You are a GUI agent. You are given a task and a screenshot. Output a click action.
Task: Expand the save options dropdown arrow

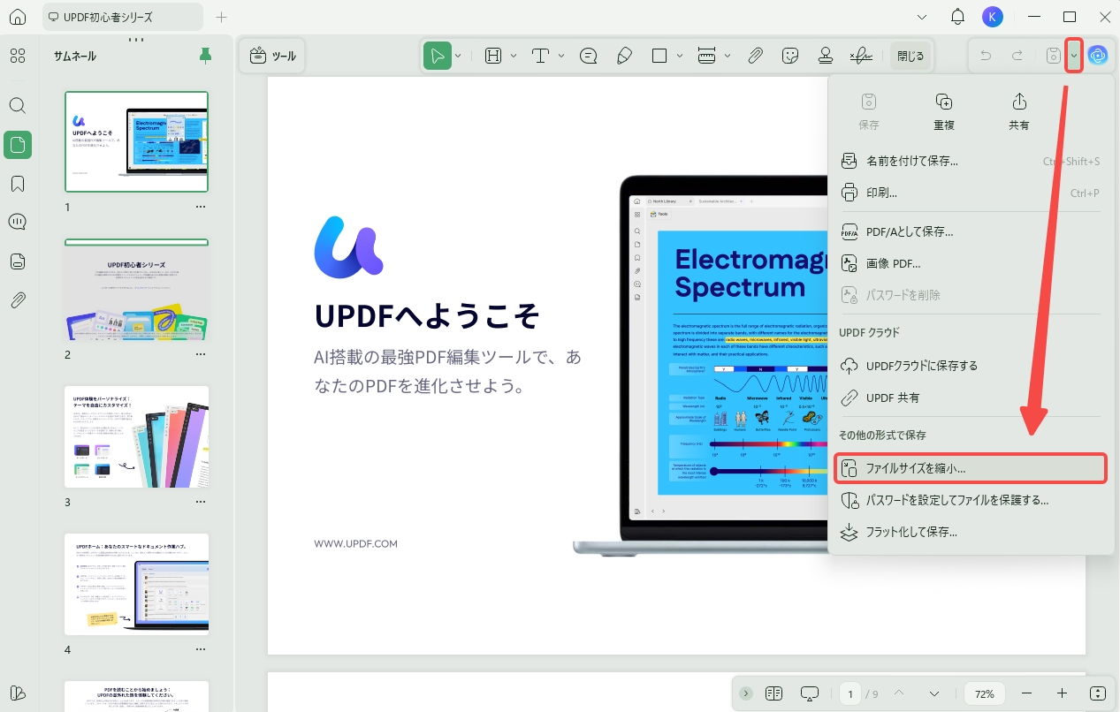1074,56
